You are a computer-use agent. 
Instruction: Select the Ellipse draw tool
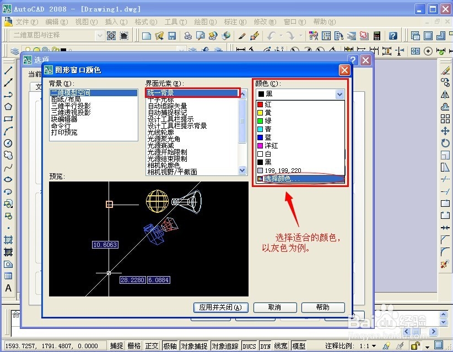(x=8, y=179)
